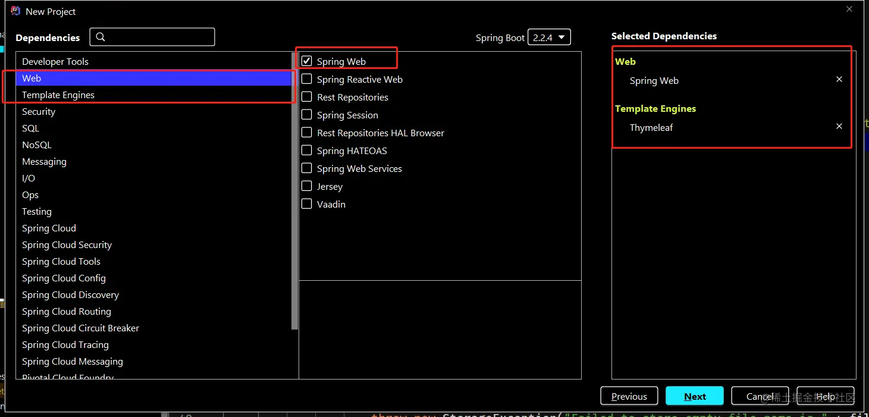Select the Spring Cloud category
The height and width of the screenshot is (417, 869).
(x=153, y=228)
